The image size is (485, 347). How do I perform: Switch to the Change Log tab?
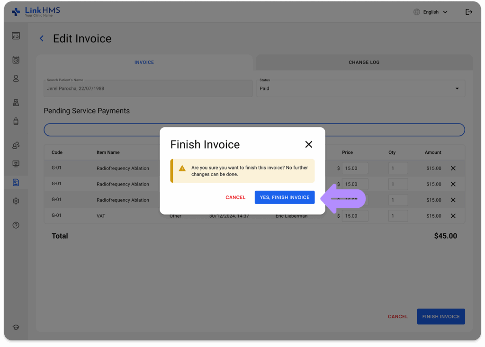click(x=364, y=62)
